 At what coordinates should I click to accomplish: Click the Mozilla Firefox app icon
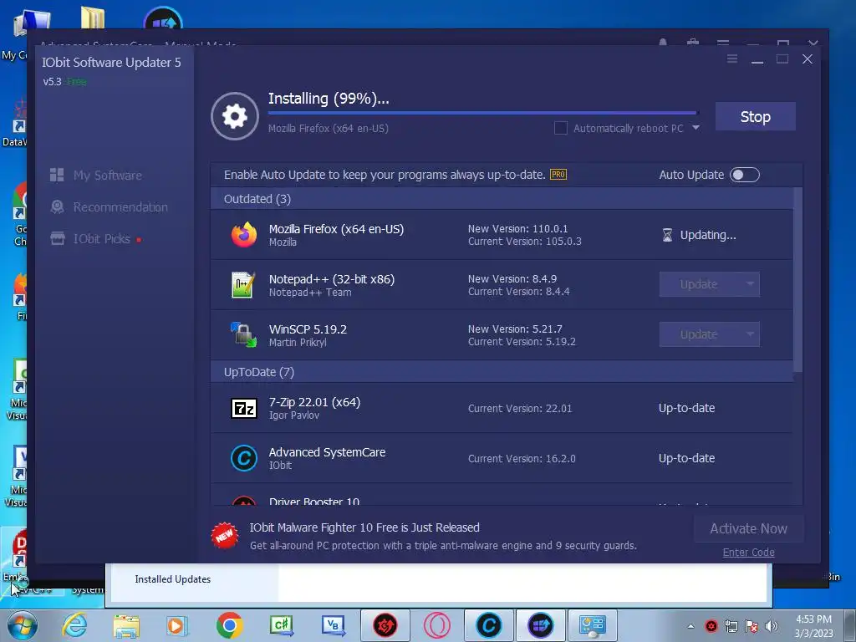(x=243, y=235)
